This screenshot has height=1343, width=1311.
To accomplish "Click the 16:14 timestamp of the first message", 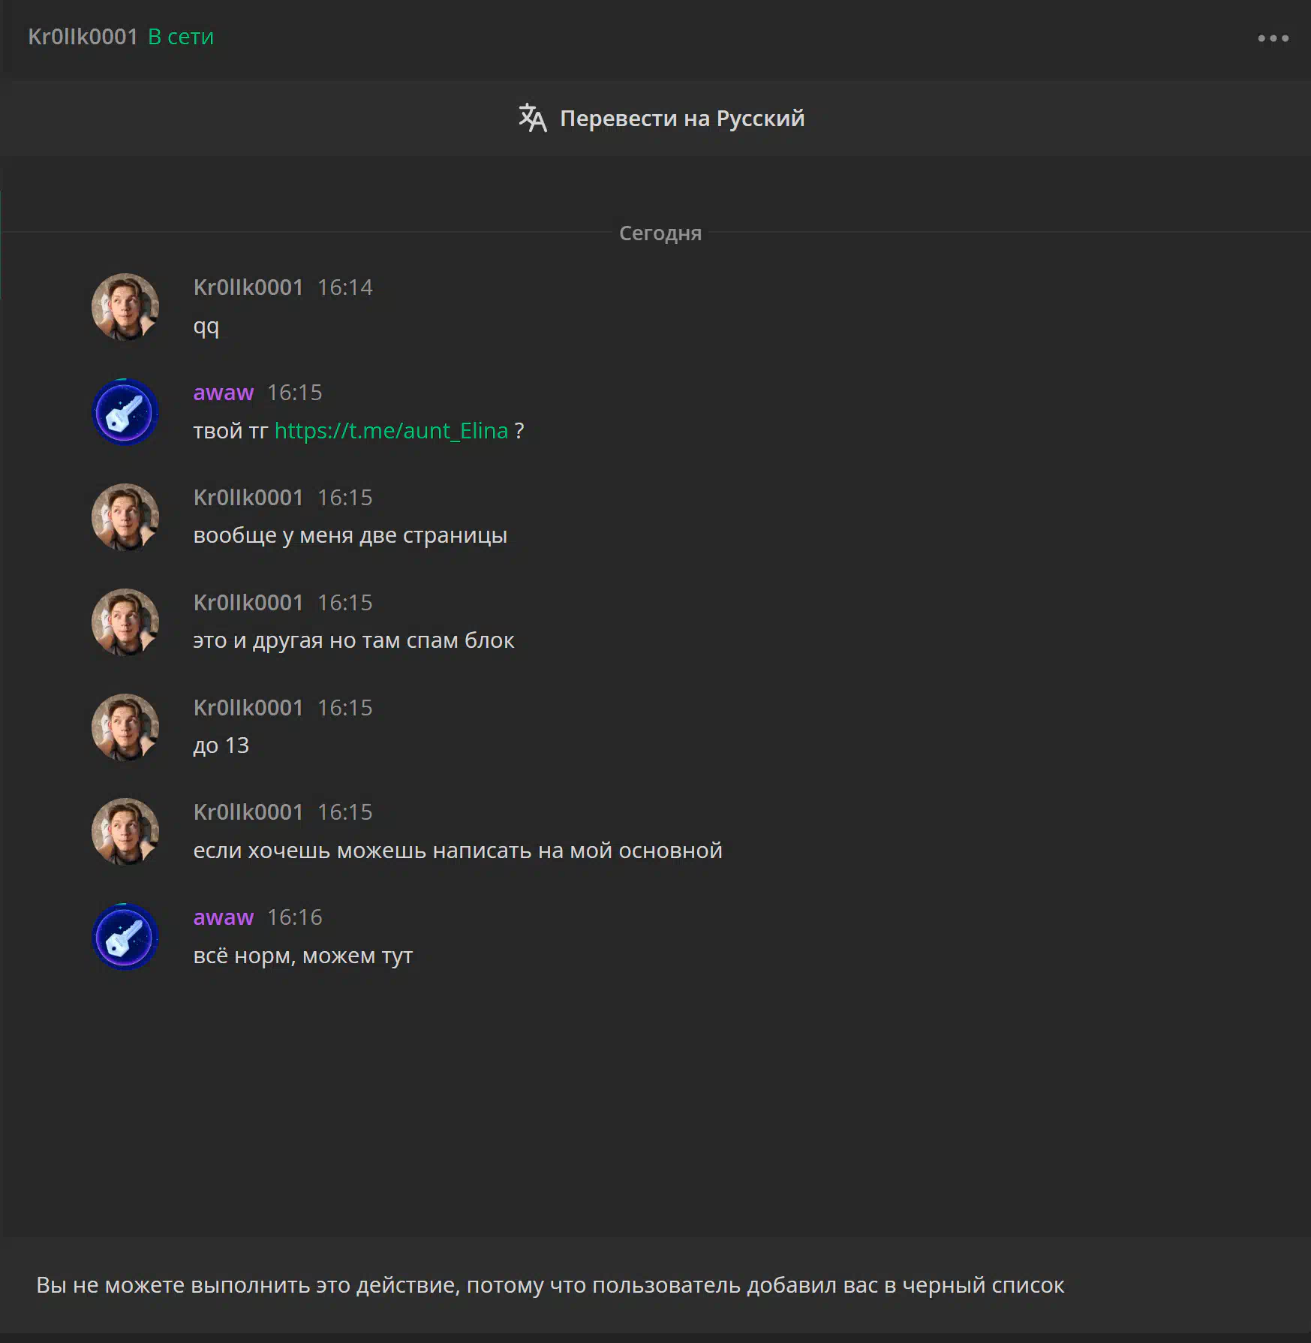I will (x=344, y=288).
